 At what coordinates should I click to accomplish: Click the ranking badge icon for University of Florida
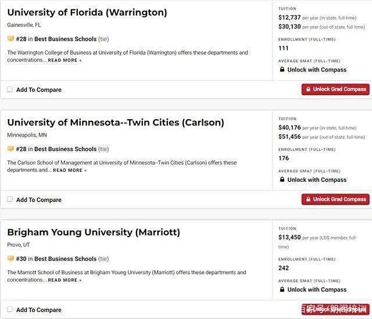(x=10, y=38)
